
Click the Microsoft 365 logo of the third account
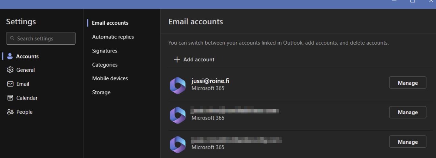tap(178, 144)
